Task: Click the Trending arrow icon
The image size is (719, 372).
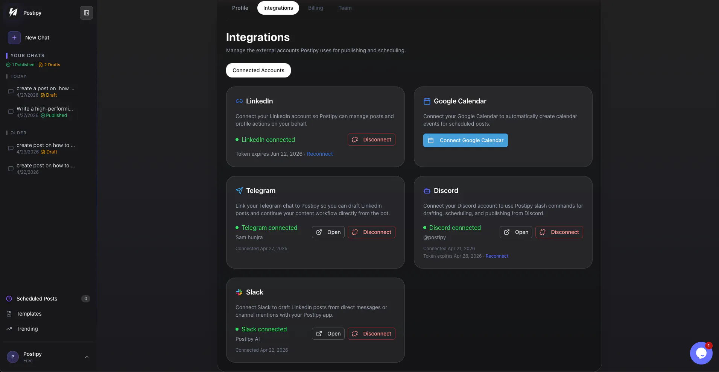Action: pyautogui.click(x=9, y=329)
